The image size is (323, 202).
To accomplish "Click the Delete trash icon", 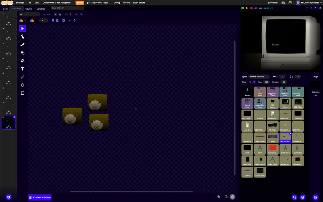I will (x=64, y=20).
